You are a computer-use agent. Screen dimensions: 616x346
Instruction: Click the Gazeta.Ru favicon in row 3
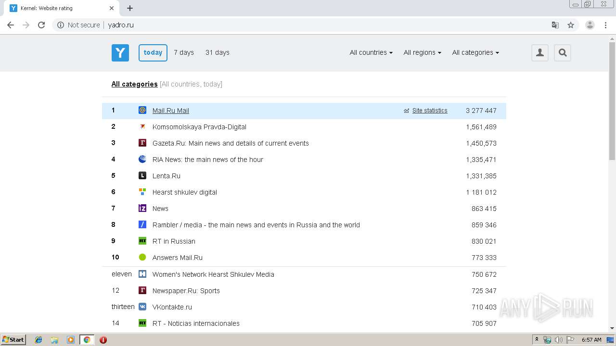pyautogui.click(x=142, y=143)
